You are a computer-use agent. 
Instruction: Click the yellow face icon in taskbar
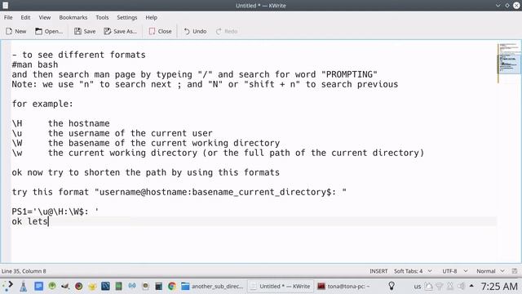pyautogui.click(x=92, y=287)
